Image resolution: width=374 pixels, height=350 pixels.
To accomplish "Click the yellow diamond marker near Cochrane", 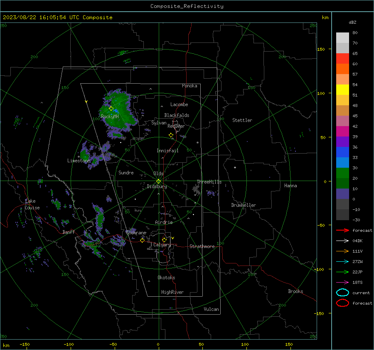I will pos(142,241).
